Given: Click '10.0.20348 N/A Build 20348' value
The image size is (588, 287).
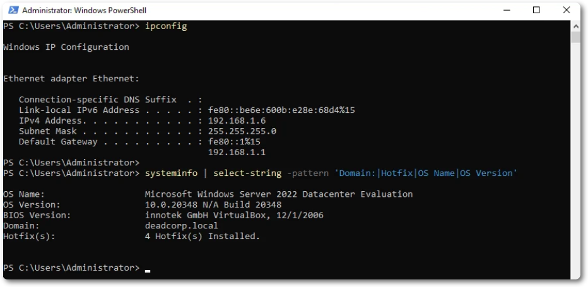Looking at the screenshot, I should pos(213,205).
